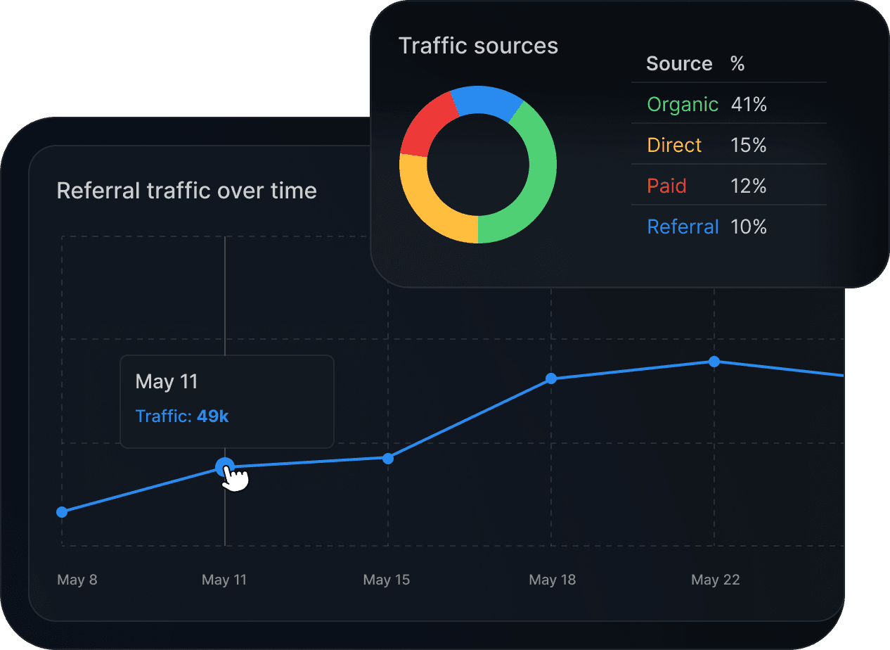Select the May 22 peak data point
The width and height of the screenshot is (890, 650).
(714, 362)
